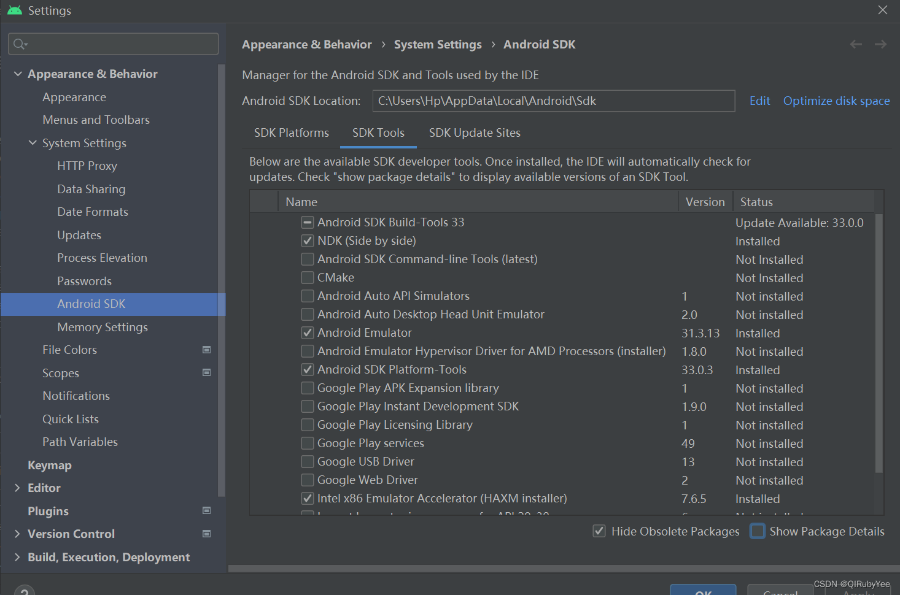Click Appearance & Behavior in breadcrumb
This screenshot has height=595, width=900.
click(307, 44)
